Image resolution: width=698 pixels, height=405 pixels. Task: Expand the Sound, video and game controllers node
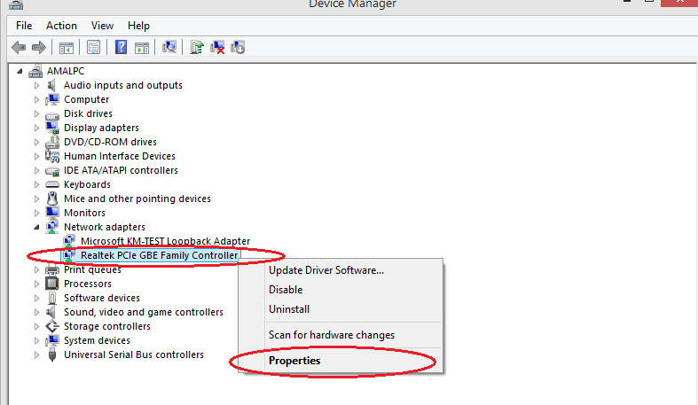pos(36,312)
